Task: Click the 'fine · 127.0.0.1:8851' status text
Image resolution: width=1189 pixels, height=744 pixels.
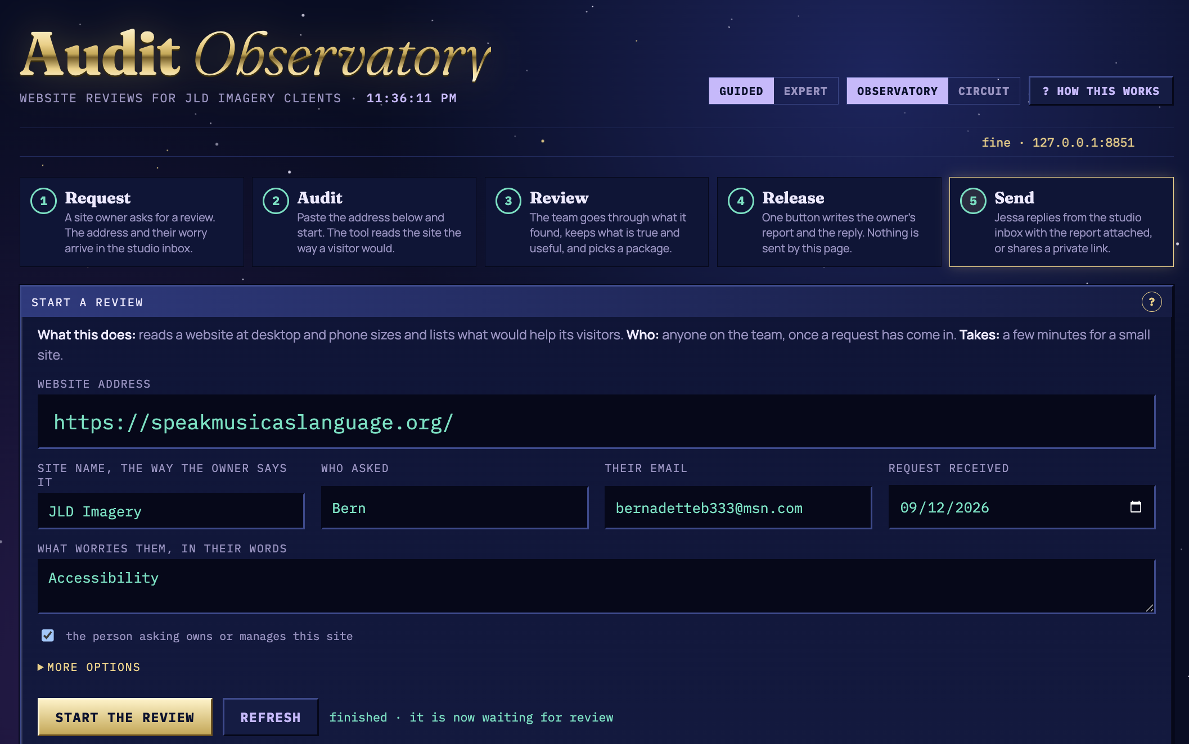Action: (1058, 143)
